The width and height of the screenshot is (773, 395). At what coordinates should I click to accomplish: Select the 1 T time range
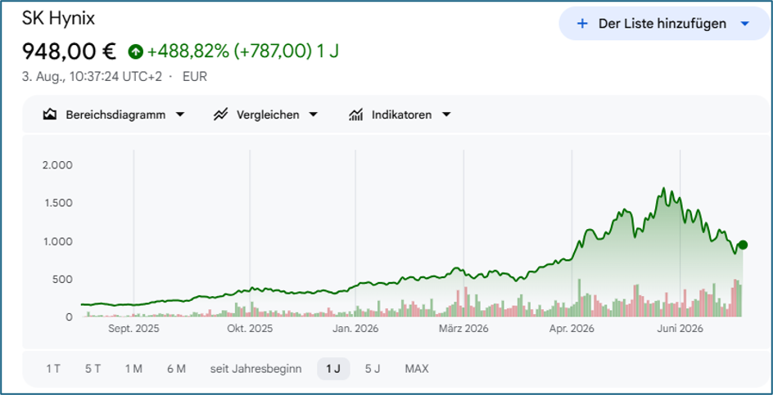53,368
